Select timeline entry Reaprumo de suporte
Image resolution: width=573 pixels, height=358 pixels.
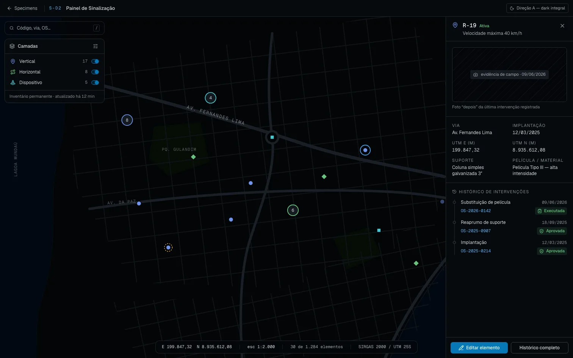pyautogui.click(x=483, y=222)
